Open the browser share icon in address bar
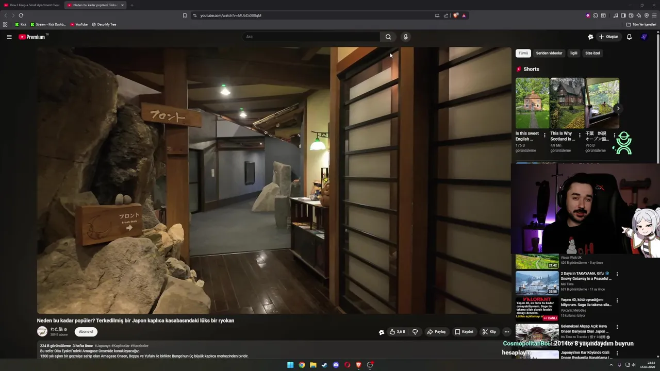This screenshot has height=371, width=660. [x=446, y=15]
